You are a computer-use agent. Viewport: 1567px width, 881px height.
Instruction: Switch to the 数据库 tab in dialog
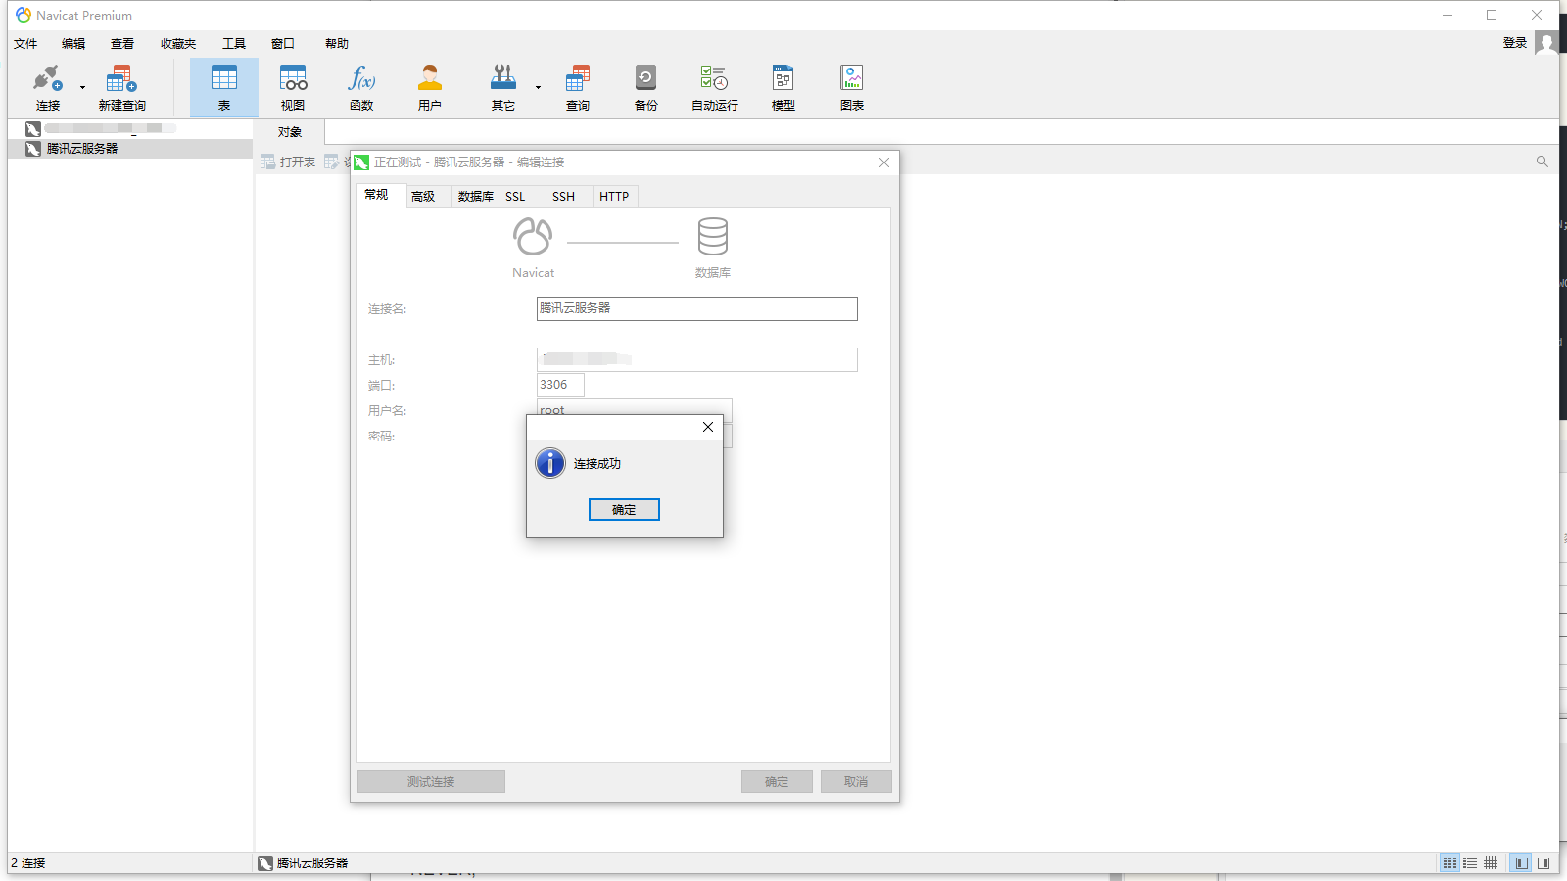coord(476,197)
